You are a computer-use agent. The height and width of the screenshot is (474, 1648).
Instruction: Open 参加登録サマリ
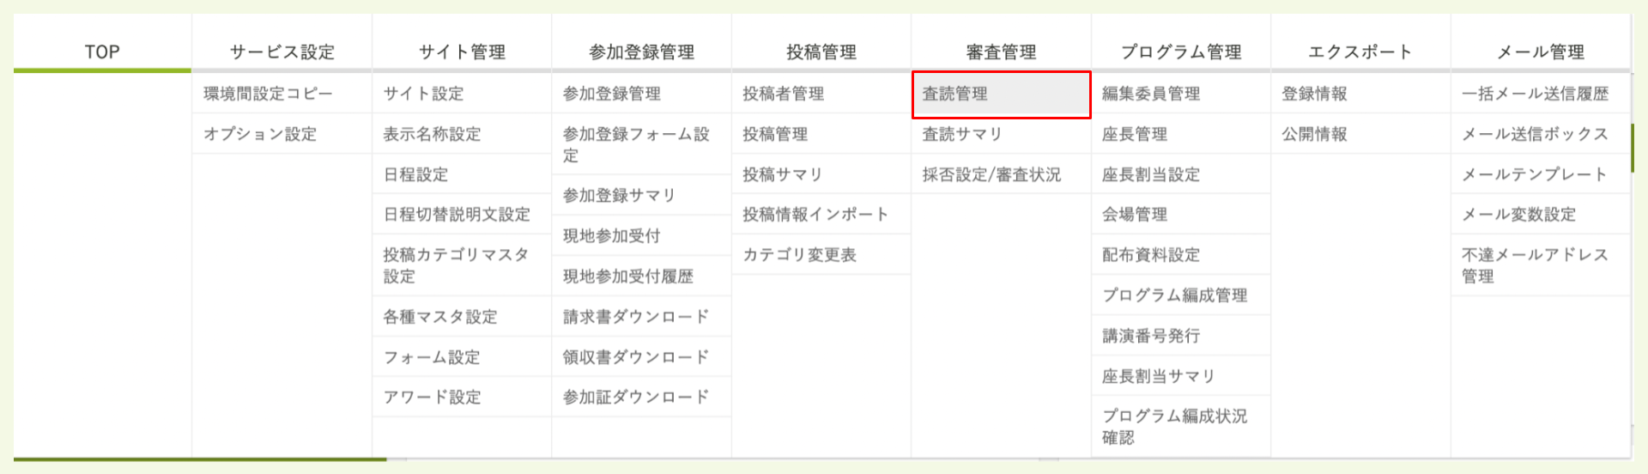click(x=619, y=195)
